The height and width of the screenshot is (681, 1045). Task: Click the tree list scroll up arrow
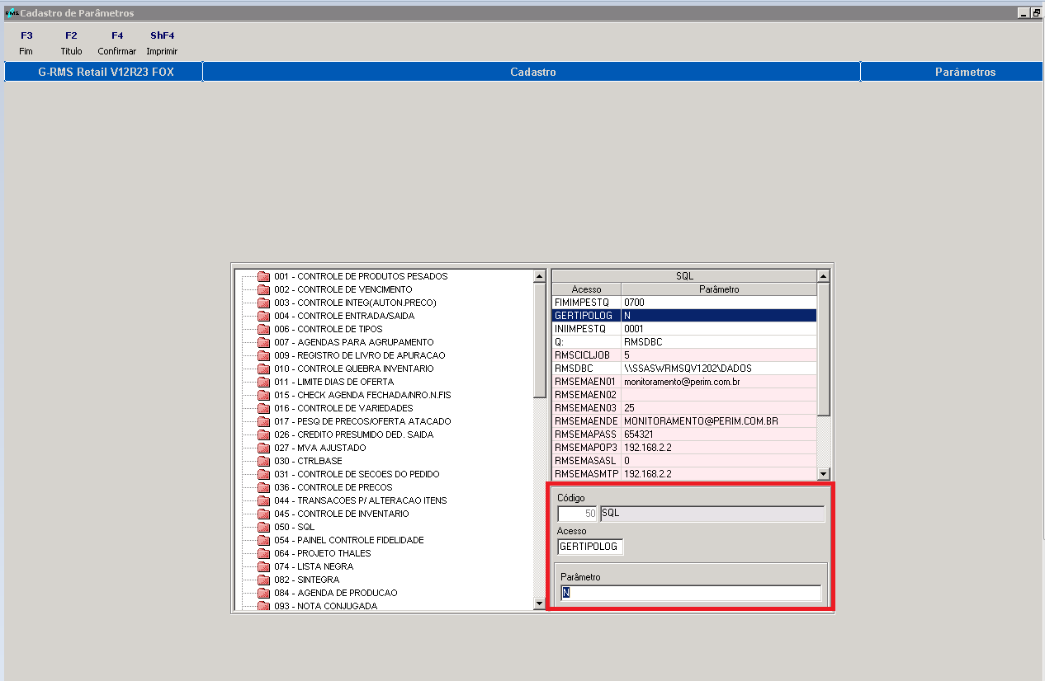pyautogui.click(x=540, y=276)
